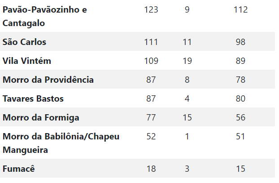279x183 pixels.
Task: Select the value 111 for São Carlos
Action: click(151, 42)
